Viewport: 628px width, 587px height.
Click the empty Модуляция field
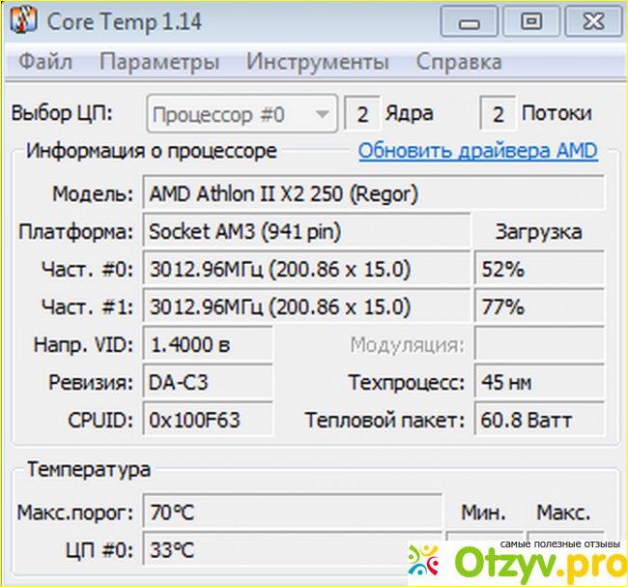(x=539, y=344)
